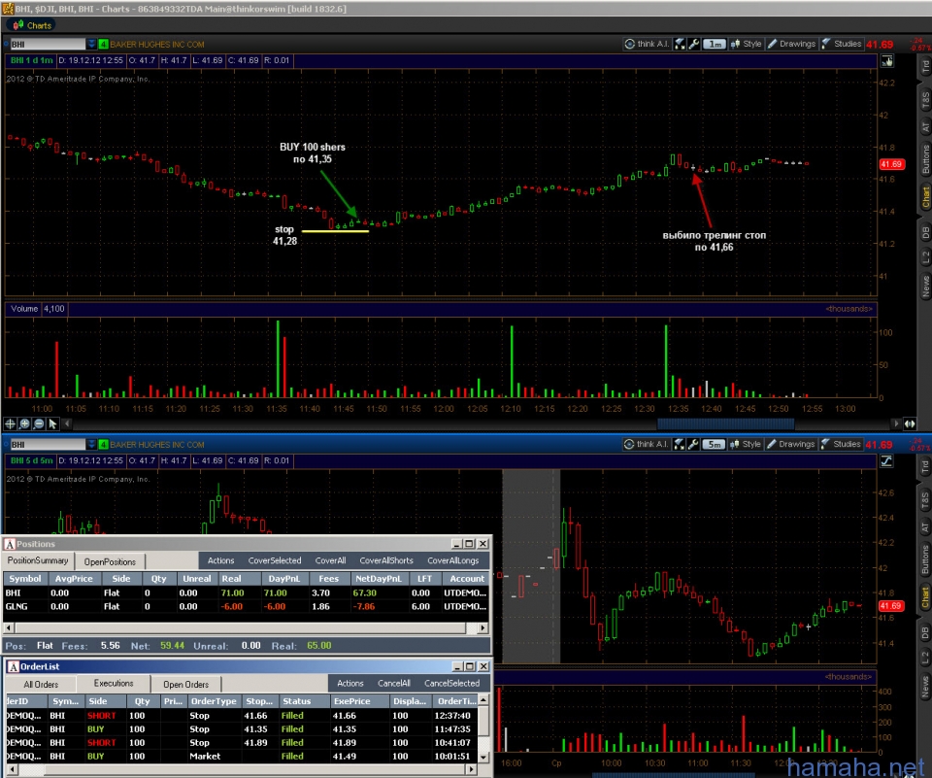Open AT side tab on upper chart
The height and width of the screenshot is (778, 932).
tap(925, 127)
